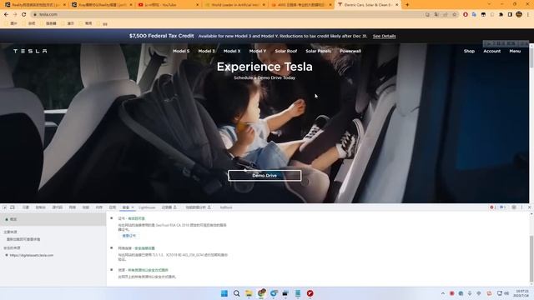Click DevTools panel vertical scrollbar
This screenshot has height=300, width=534.
531,258
